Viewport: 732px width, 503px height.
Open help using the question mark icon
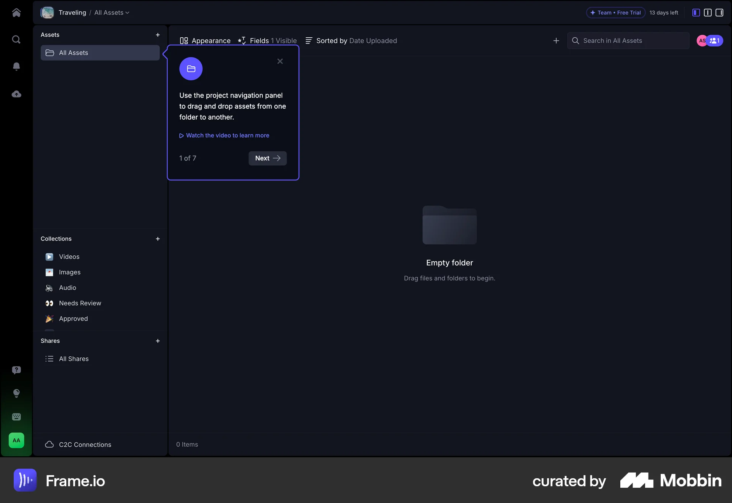tap(16, 370)
